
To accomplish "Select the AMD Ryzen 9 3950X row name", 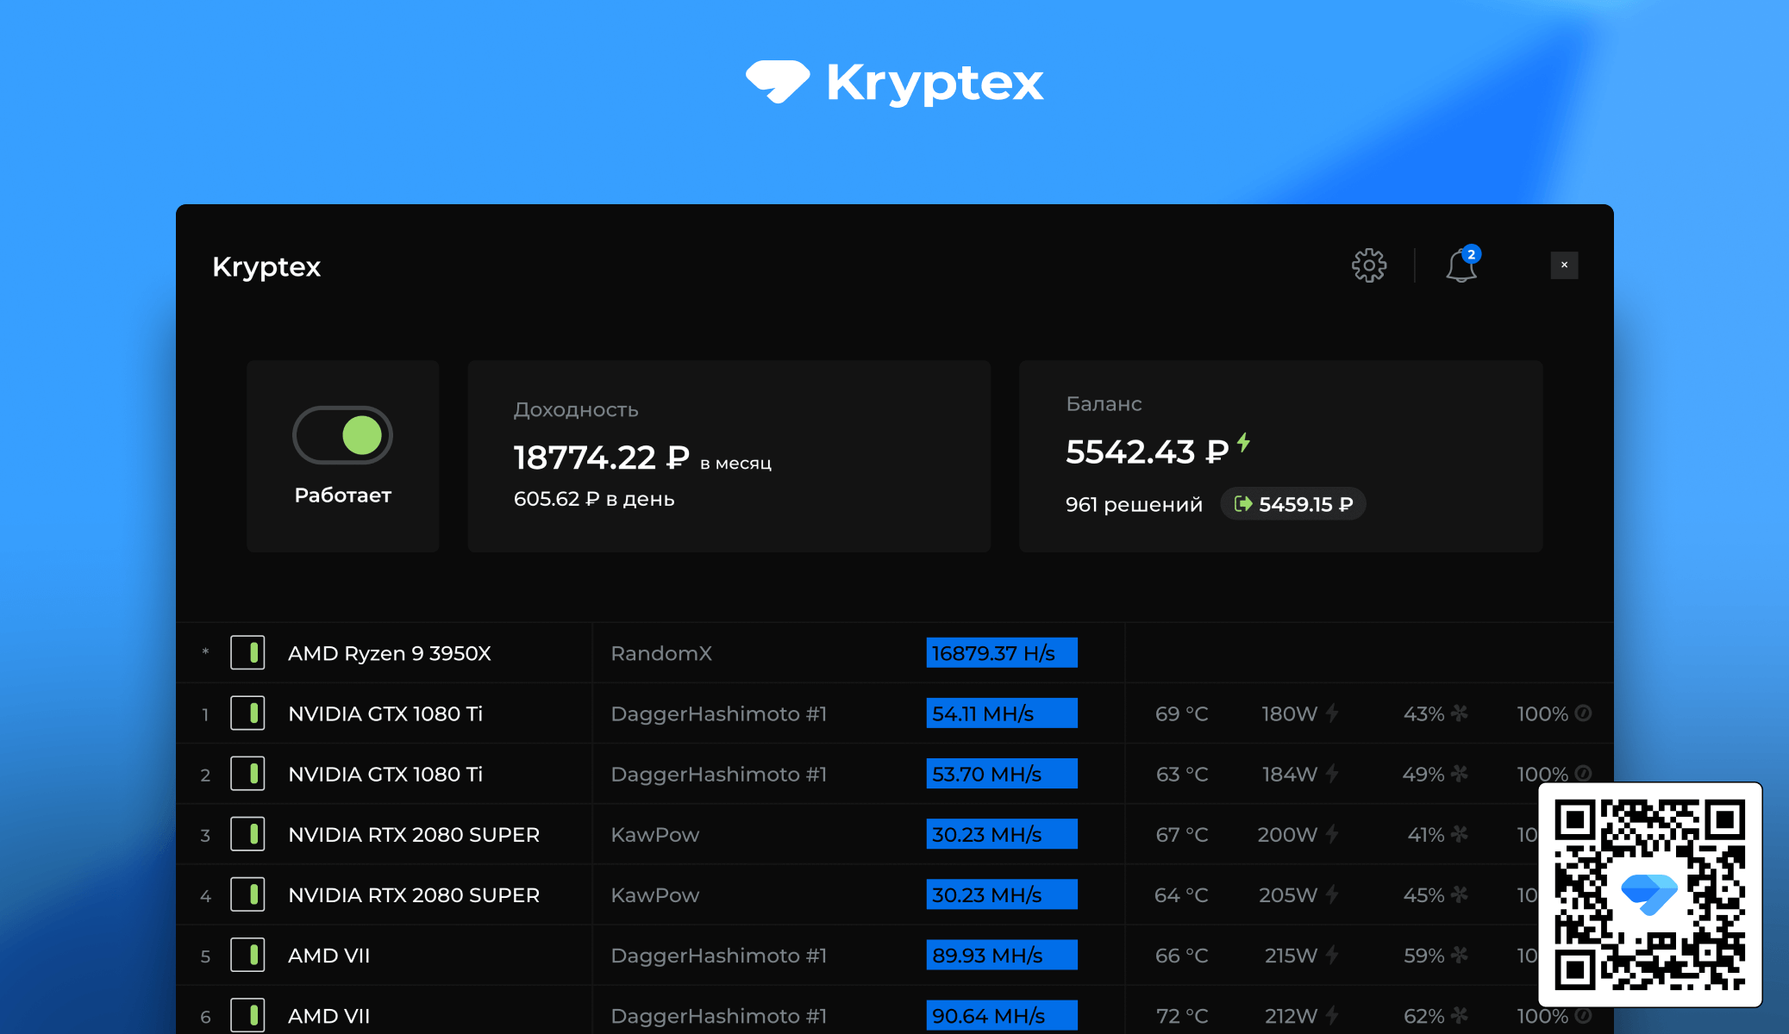I will pyautogui.click(x=389, y=653).
